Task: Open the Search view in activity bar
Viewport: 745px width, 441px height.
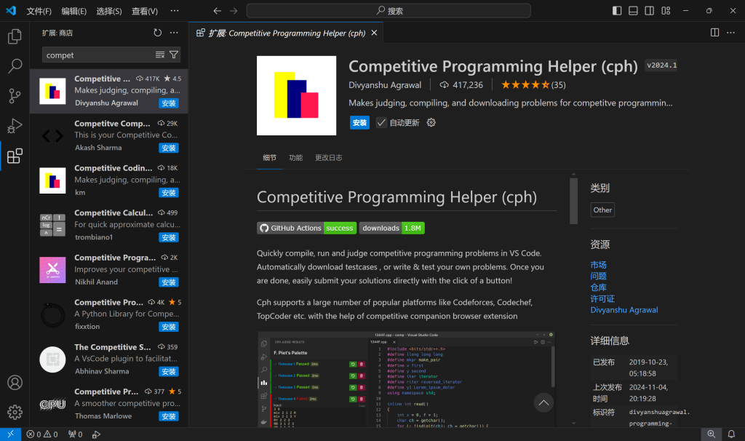Action: click(15, 66)
